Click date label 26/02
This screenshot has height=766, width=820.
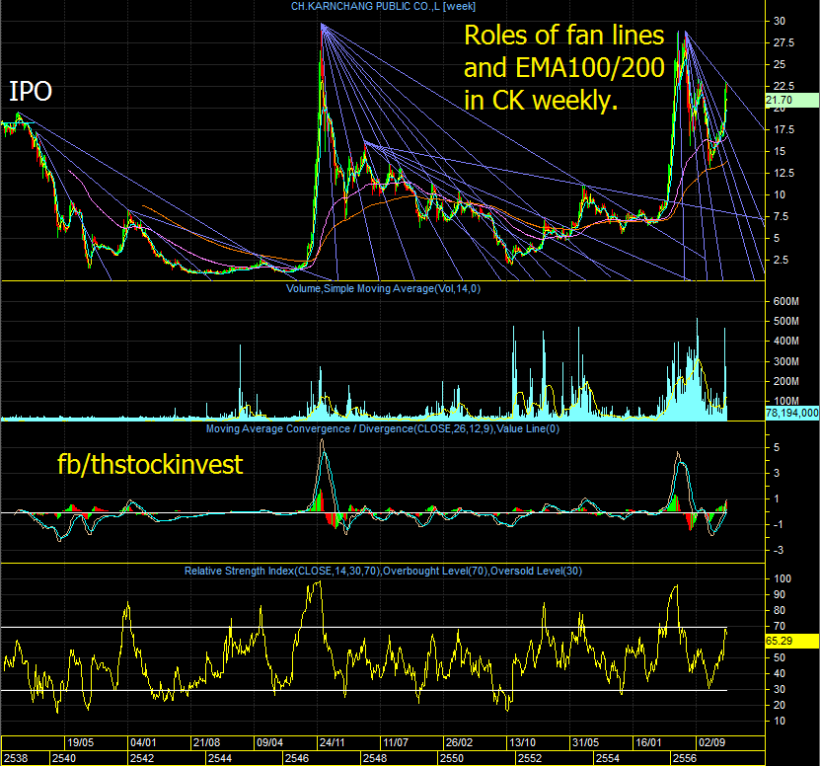pyautogui.click(x=459, y=743)
